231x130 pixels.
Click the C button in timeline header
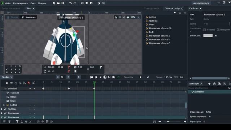58,77
